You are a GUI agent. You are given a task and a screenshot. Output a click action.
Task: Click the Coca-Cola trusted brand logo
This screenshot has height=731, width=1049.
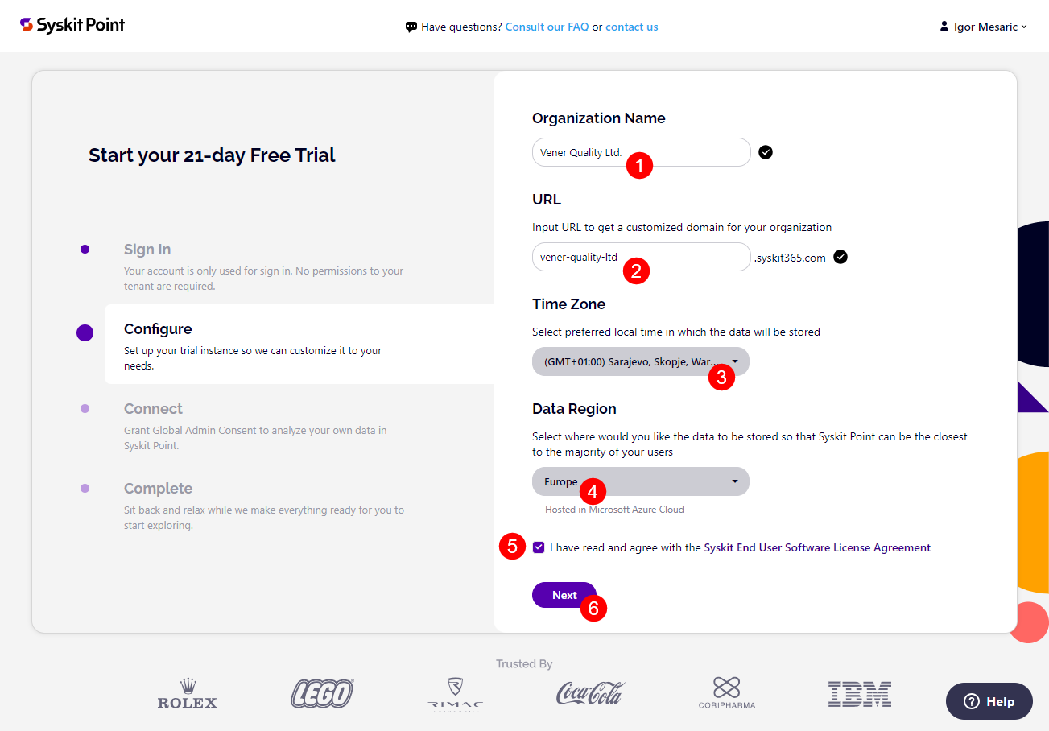[589, 692]
